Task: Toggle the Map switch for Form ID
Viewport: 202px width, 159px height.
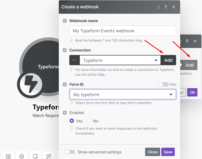Action: 163,84
